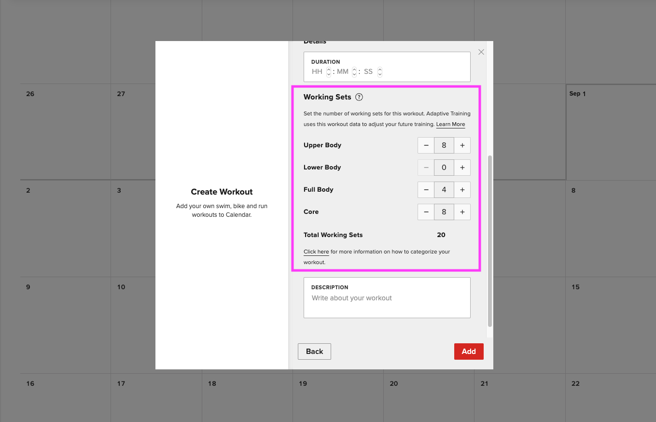Open the Working Sets help tooltip
The width and height of the screenshot is (656, 422).
point(359,97)
